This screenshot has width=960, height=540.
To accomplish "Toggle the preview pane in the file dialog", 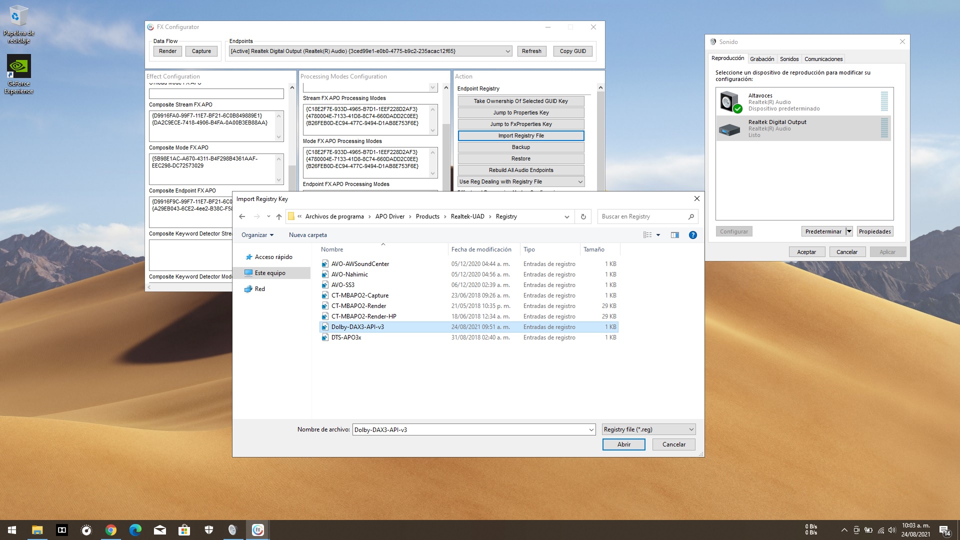I will pyautogui.click(x=674, y=235).
